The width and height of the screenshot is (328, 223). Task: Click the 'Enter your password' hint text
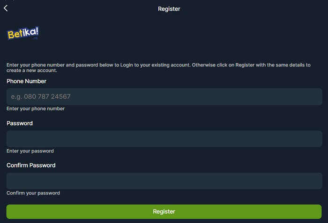tap(30, 151)
